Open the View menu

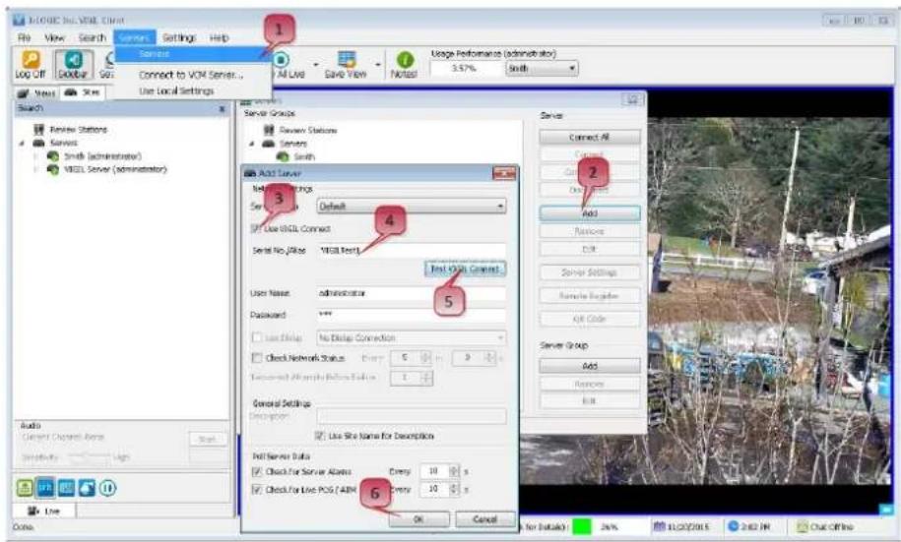pyautogui.click(x=54, y=37)
